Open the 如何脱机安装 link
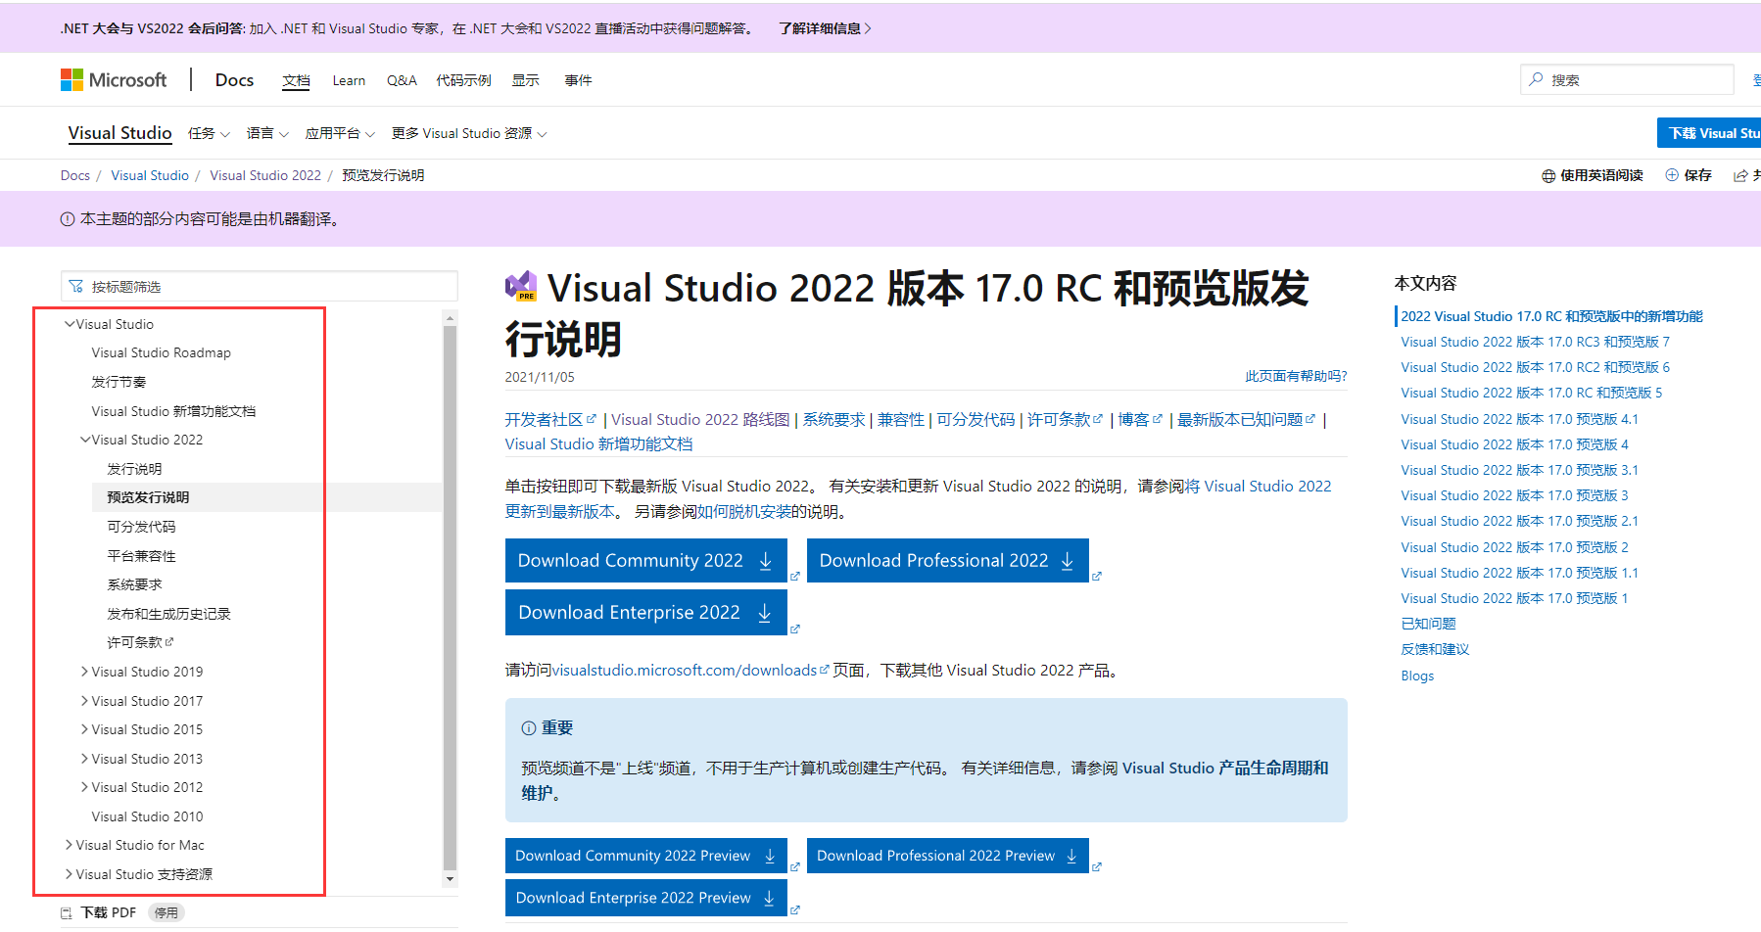 pyautogui.click(x=743, y=511)
